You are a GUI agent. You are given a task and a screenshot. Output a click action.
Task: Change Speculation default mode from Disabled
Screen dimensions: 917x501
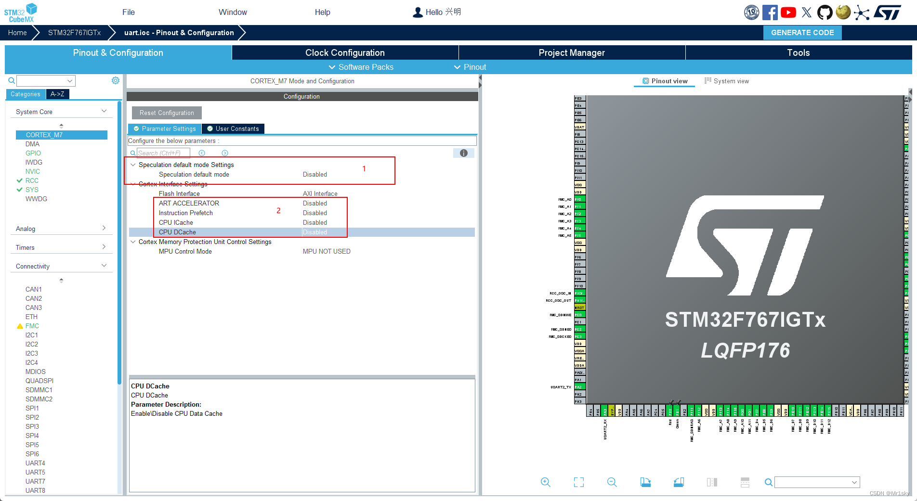[315, 174]
